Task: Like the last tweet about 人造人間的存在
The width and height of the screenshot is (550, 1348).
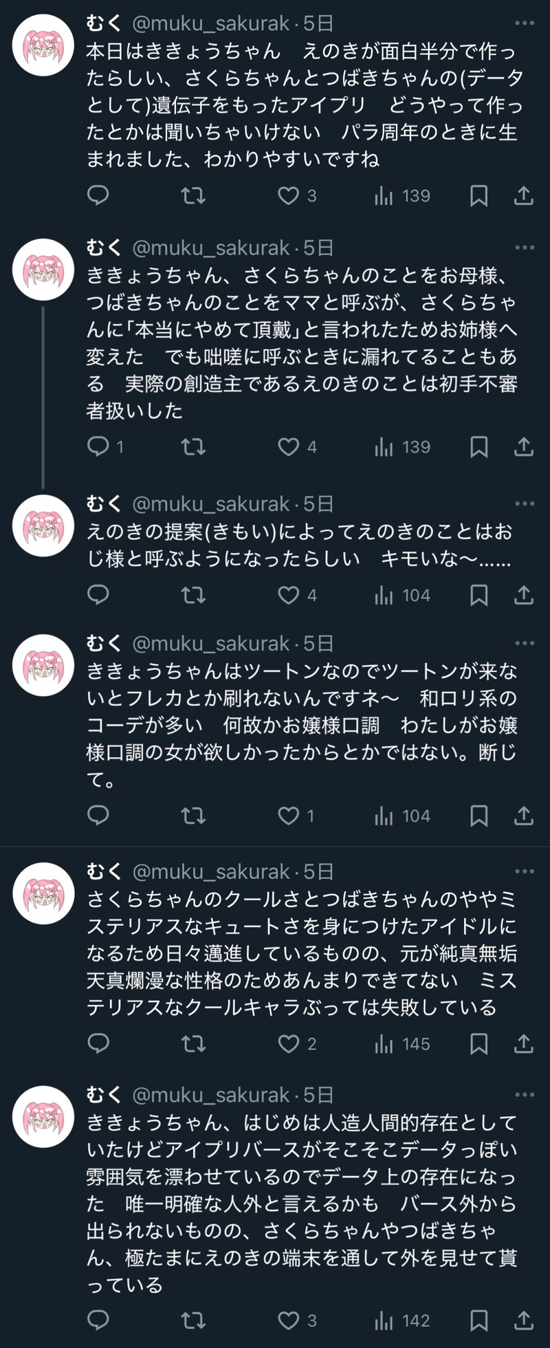Action: tap(289, 1320)
